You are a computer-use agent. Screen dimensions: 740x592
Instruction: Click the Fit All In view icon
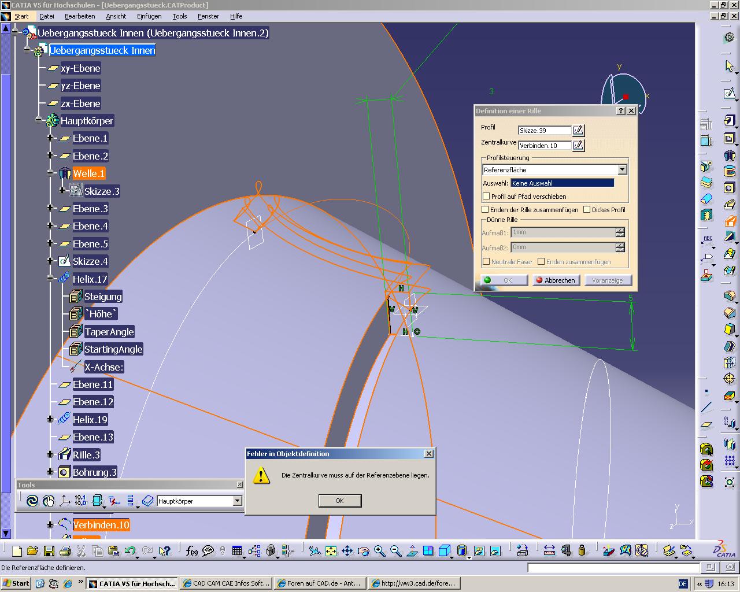[x=331, y=551]
